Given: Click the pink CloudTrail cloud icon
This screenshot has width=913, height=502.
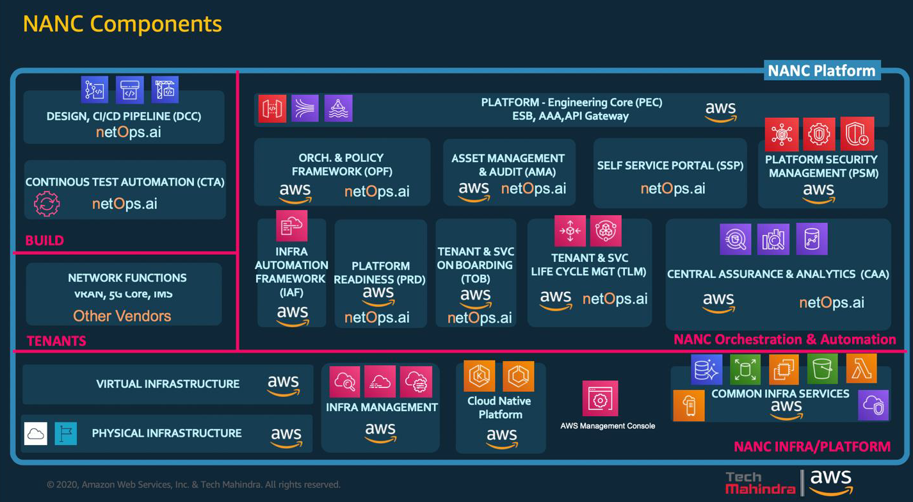Looking at the screenshot, I should coord(380,381).
